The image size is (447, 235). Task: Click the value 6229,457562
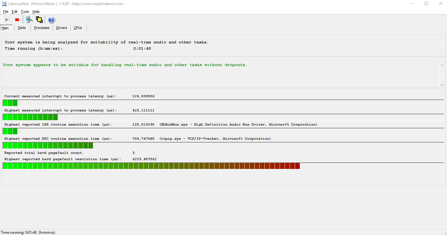pos(144,159)
